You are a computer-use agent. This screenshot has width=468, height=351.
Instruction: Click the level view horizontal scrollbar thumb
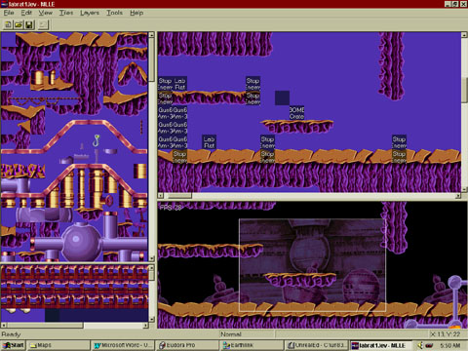click(177, 196)
